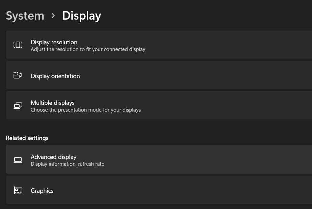Open the Display resolution setting
312x209 pixels.
tap(159, 45)
